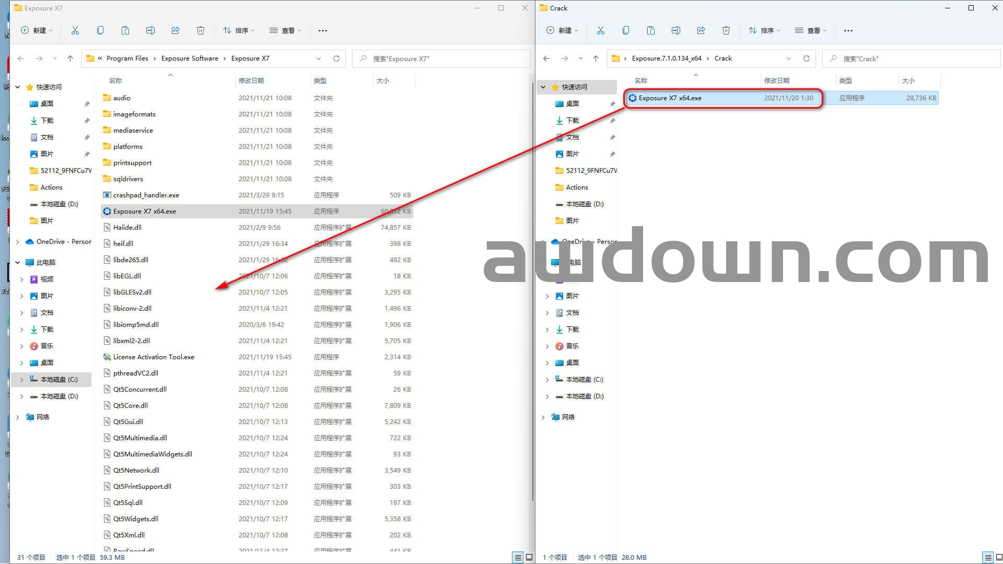Click the Cut icon in Exposure X7 window
The width and height of the screenshot is (1003, 564).
click(x=75, y=30)
